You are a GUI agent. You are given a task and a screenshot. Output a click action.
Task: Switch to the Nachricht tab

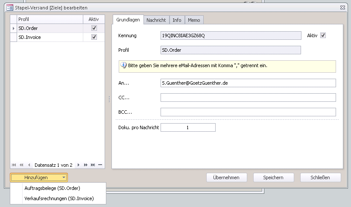[x=156, y=20]
